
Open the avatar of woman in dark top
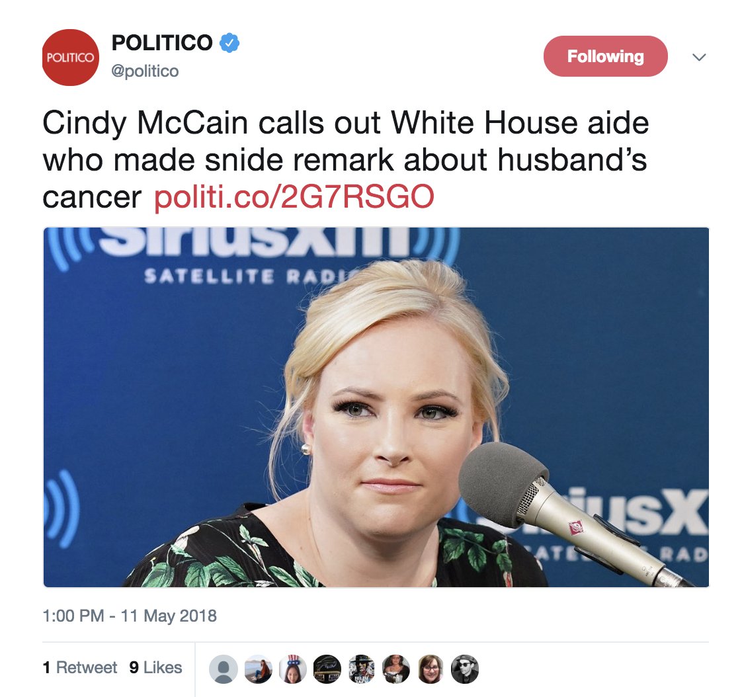click(x=396, y=669)
